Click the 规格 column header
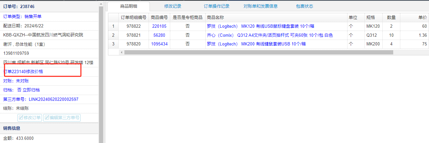 point(373,17)
